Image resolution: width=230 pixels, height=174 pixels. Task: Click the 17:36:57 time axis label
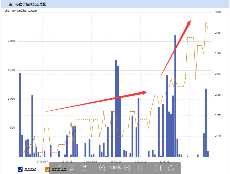coord(43,162)
